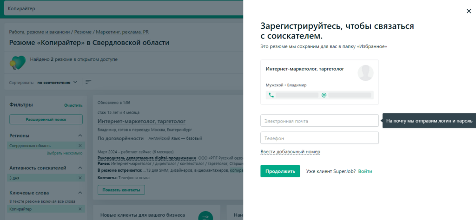The image size is (476, 220).
Task: Open the по соответствию sort dropdown
Action: click(x=57, y=83)
